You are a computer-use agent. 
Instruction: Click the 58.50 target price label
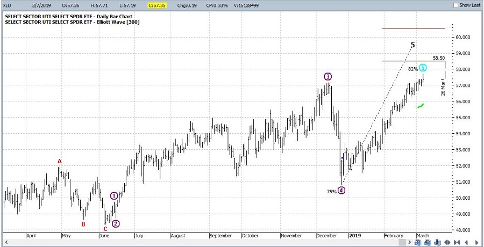439,57
